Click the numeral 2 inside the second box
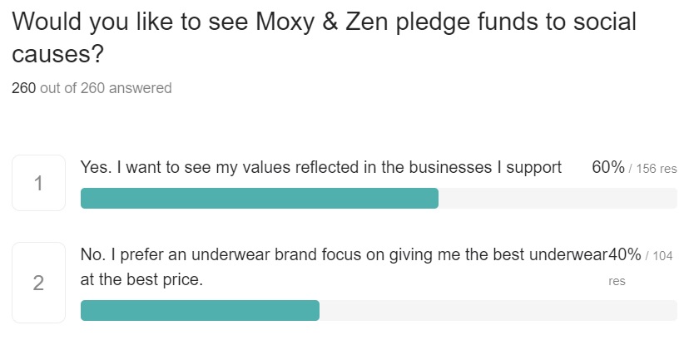Screen dimensions: 689x340 pos(38,283)
